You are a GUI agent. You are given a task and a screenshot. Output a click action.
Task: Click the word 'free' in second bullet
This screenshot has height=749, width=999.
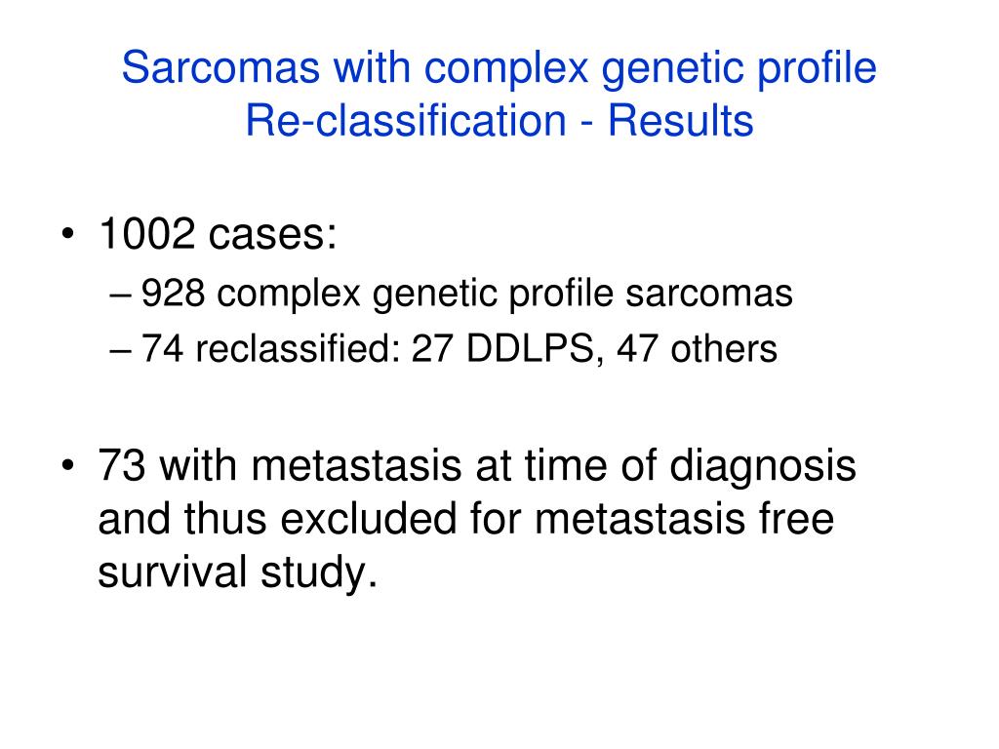(x=796, y=519)
